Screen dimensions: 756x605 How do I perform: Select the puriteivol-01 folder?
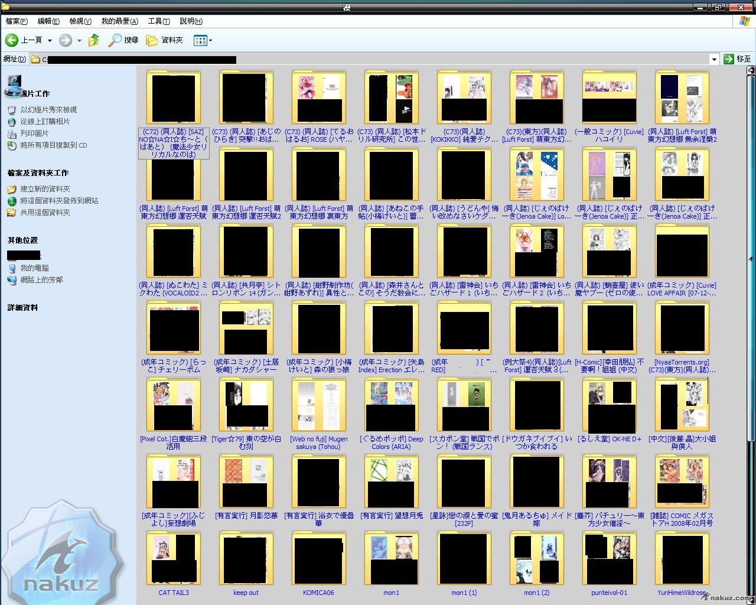pos(609,562)
